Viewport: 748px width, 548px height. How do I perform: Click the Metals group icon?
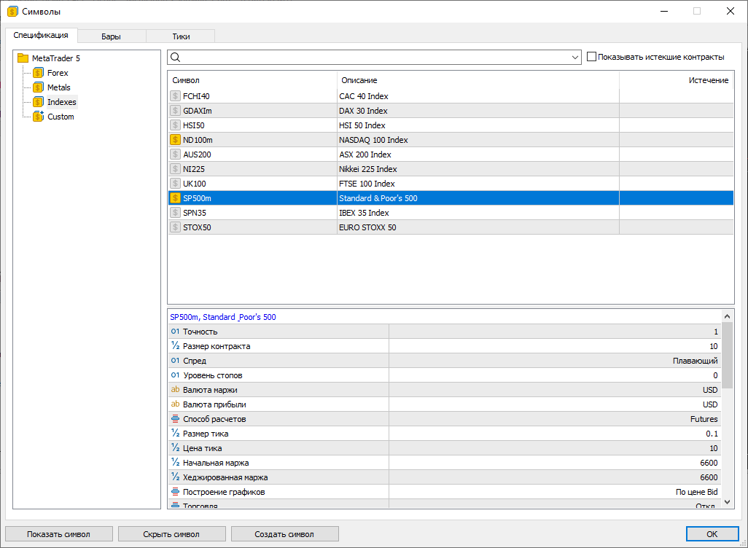(x=38, y=87)
